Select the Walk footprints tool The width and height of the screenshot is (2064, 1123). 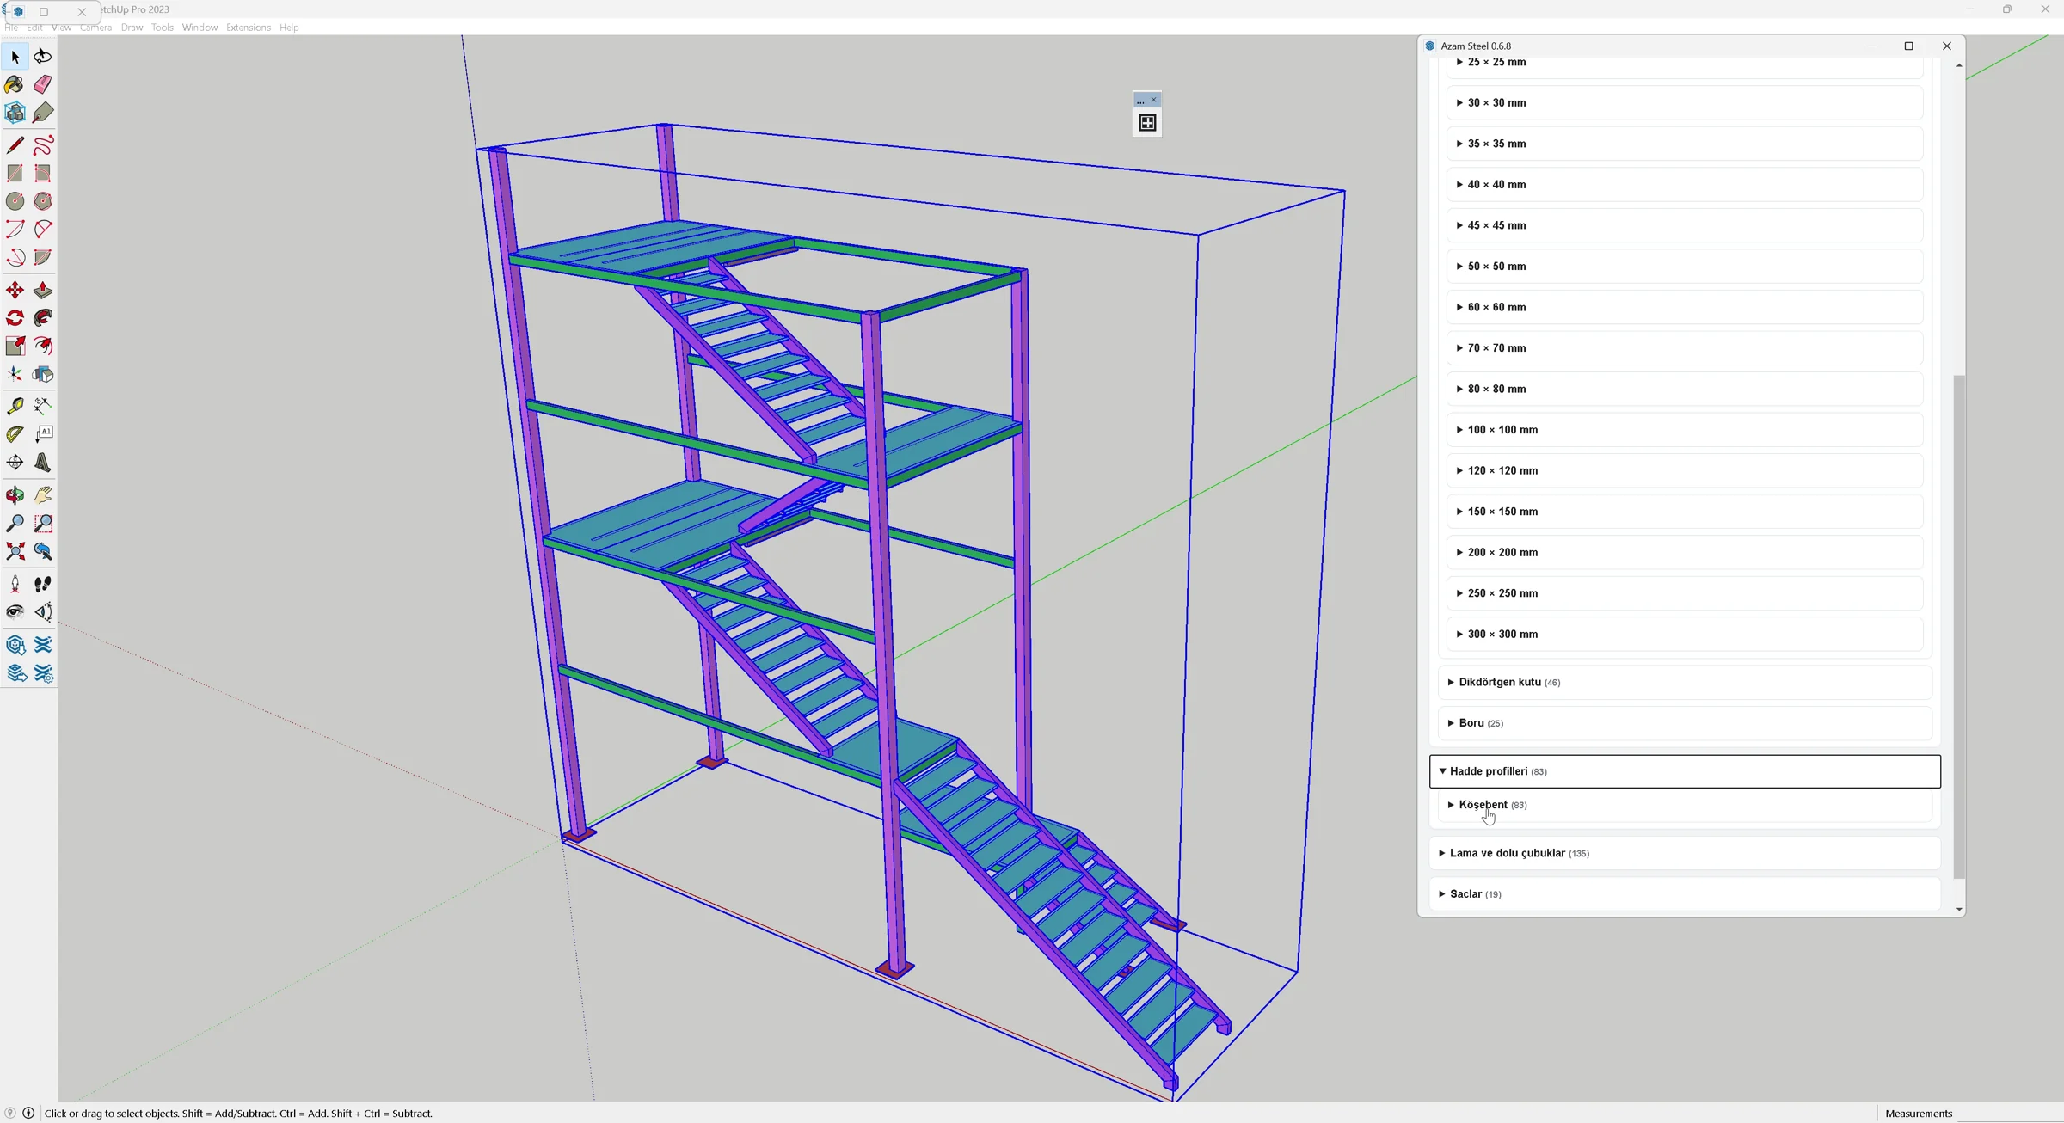[x=43, y=585]
